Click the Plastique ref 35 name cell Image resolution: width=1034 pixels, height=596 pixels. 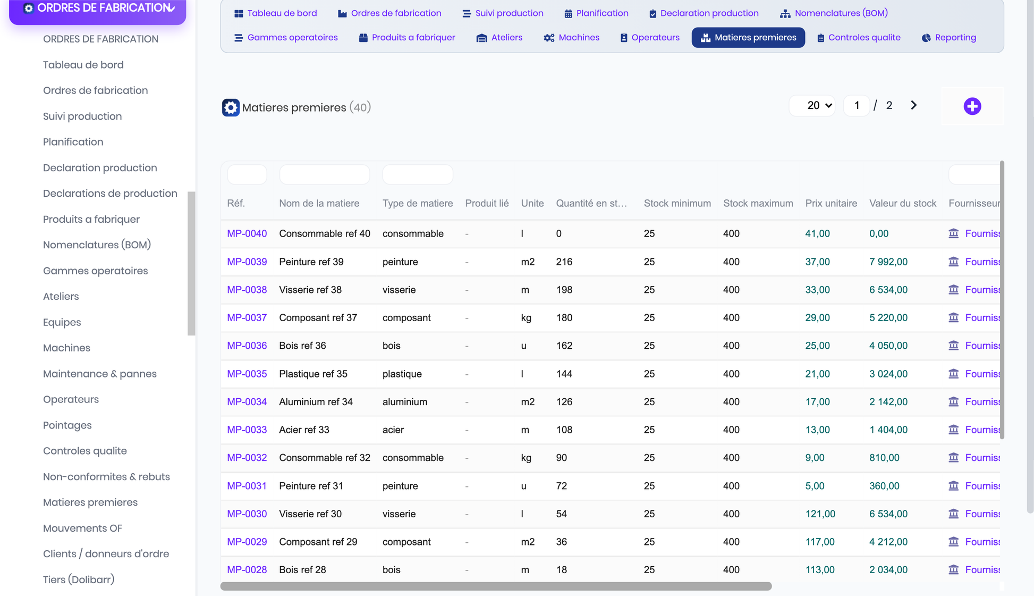(313, 374)
